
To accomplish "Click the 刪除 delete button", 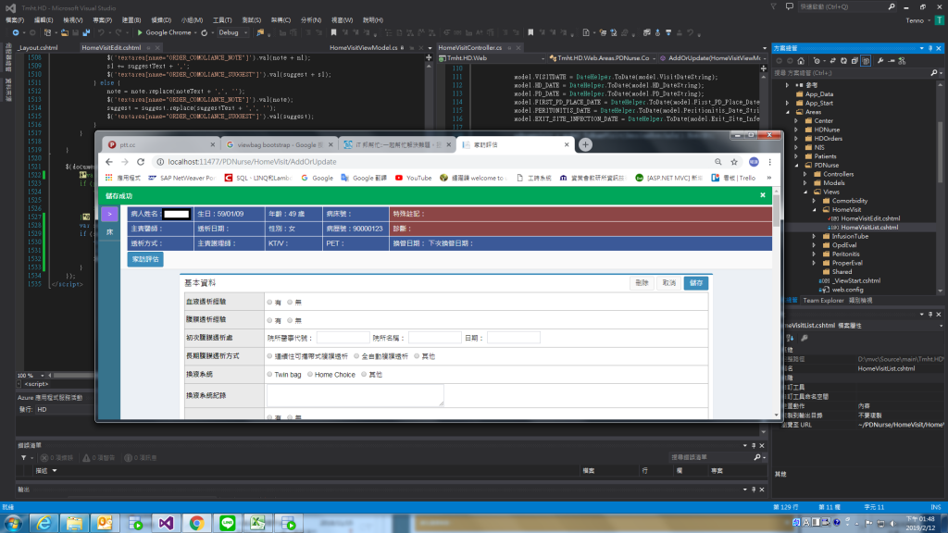I will click(642, 283).
